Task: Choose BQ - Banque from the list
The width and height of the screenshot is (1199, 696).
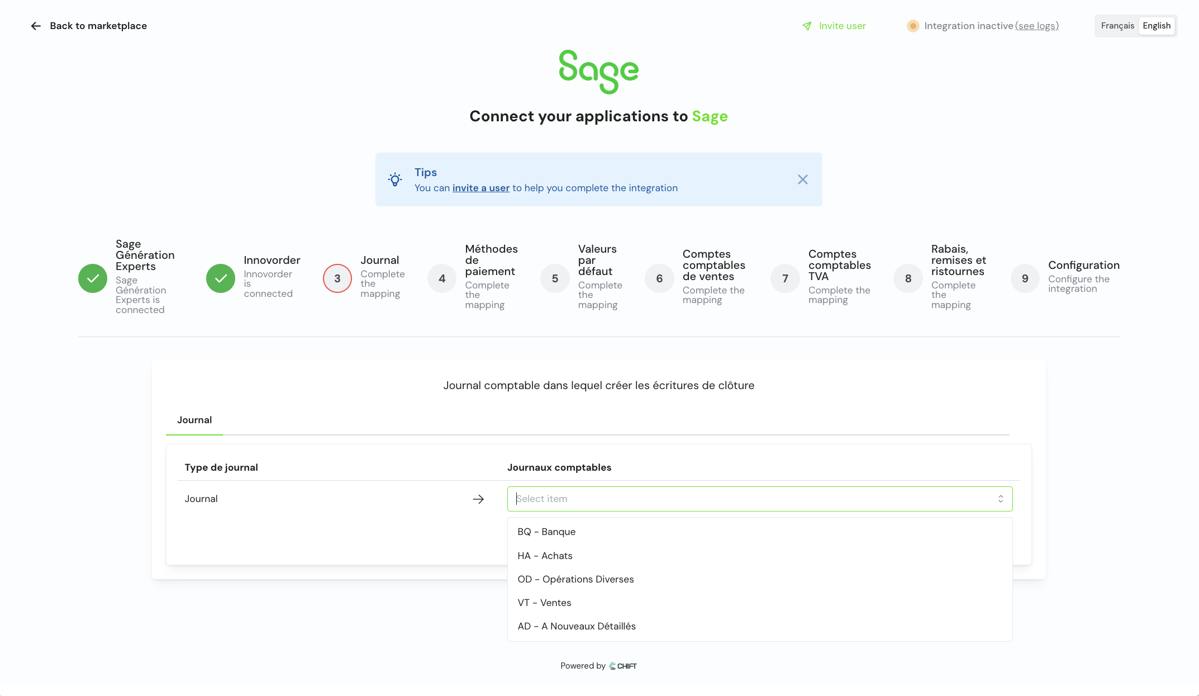Action: 760,532
